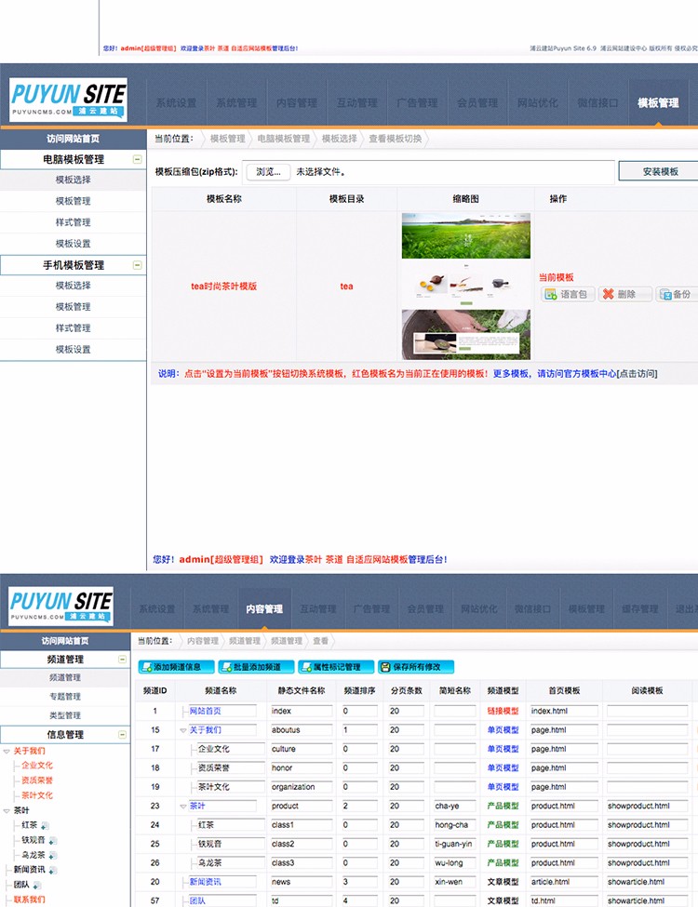Screen dimensions: 698x907
Task: Collapse the 电脑模板管理 sidebar section
Action: (137, 159)
